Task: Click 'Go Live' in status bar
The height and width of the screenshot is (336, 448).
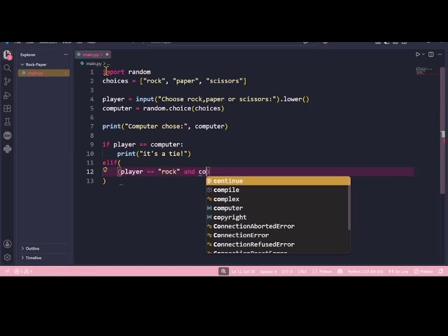Action: point(398,271)
